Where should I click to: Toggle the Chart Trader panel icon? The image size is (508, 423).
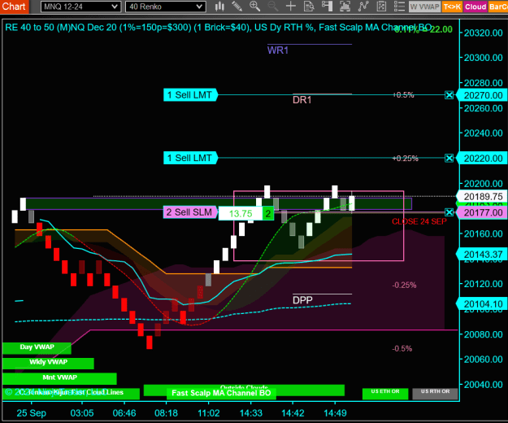pyautogui.click(x=327, y=7)
